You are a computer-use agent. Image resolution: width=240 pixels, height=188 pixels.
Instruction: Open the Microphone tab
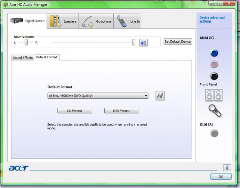point(96,21)
